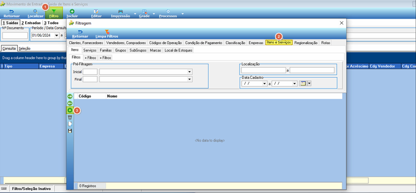The height and width of the screenshot is (193, 416).
Task: Click Retornar button in Filtragem dialog
Action: tap(80, 34)
